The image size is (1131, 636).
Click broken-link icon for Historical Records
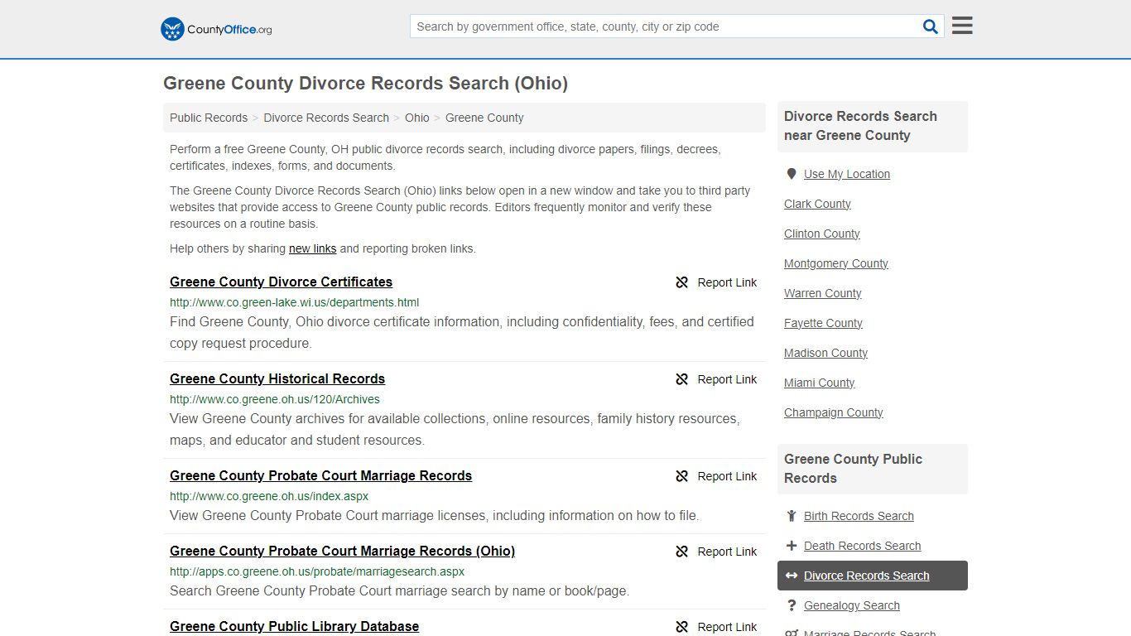pos(682,379)
